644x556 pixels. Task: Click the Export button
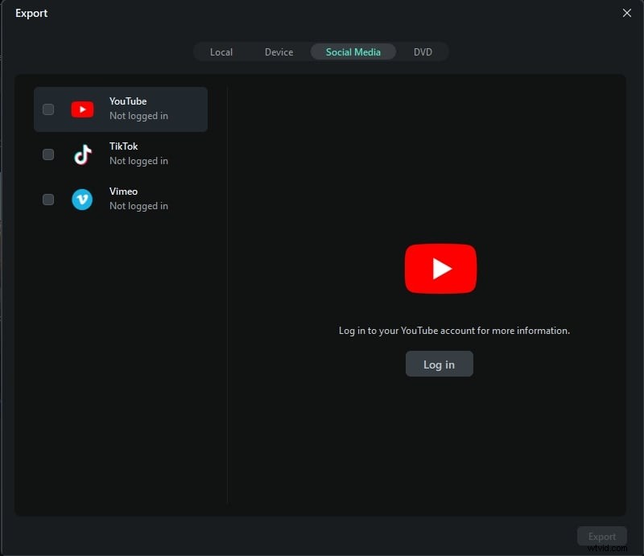[x=602, y=536]
